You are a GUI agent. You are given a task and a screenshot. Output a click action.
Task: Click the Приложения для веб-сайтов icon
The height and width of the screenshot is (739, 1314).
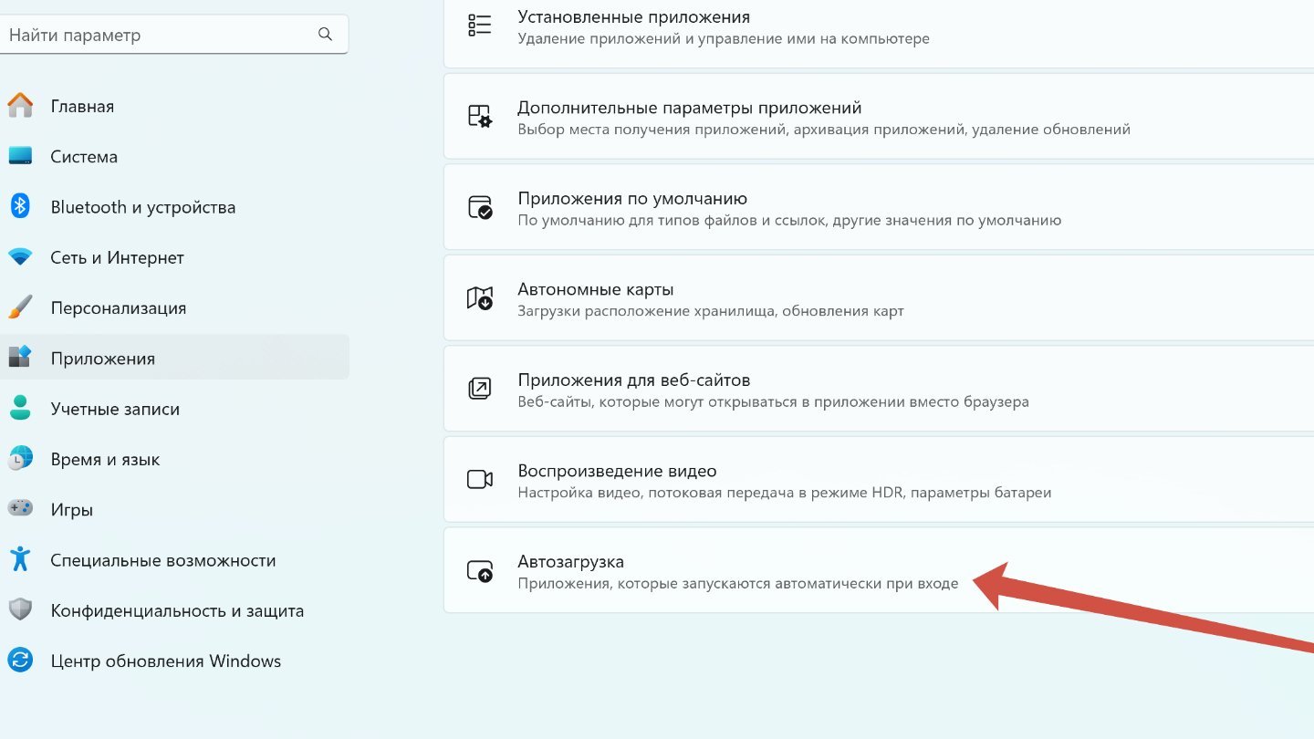[x=480, y=389]
